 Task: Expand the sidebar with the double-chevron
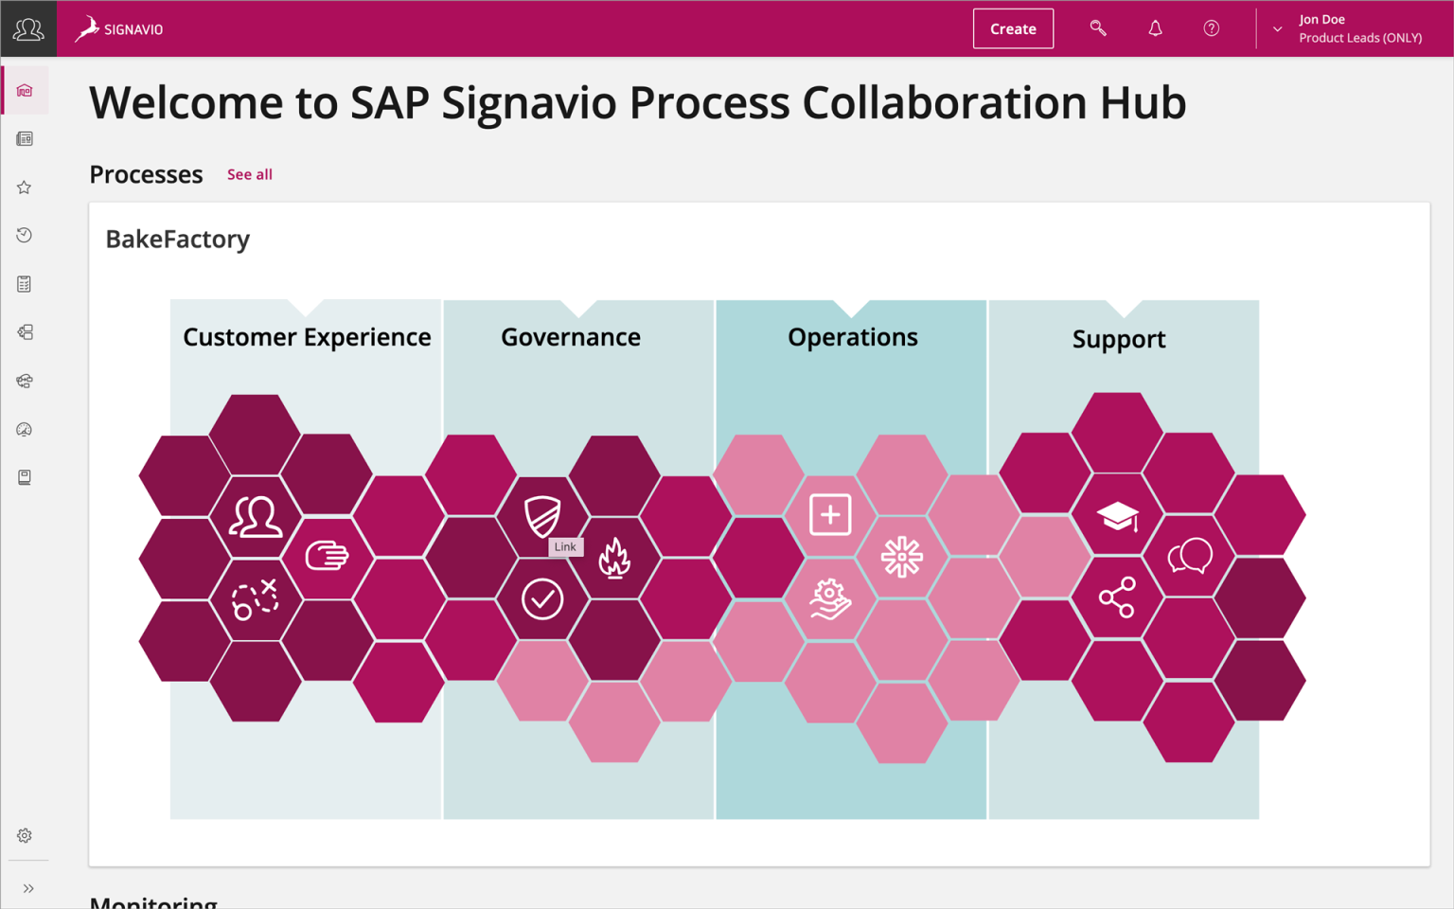pyautogui.click(x=27, y=888)
